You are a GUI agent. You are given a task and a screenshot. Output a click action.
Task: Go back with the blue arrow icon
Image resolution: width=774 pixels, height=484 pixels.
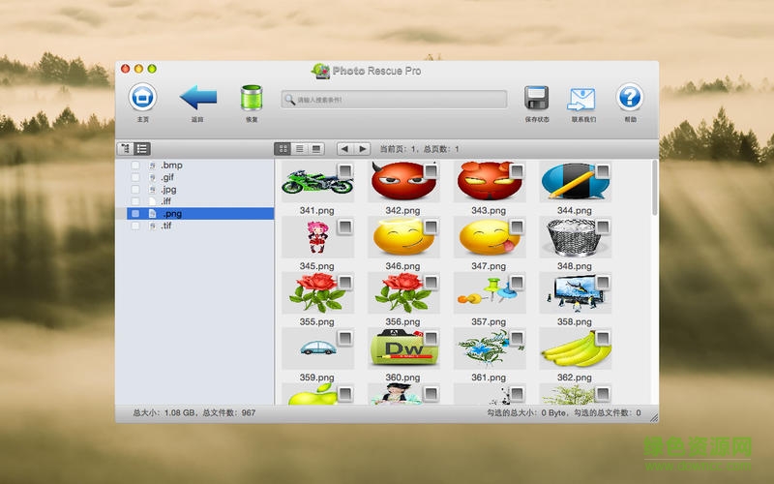click(x=198, y=98)
